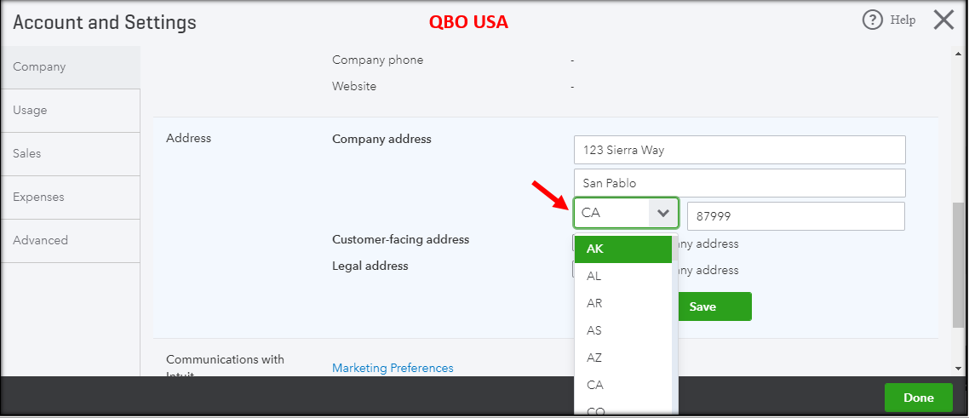
Task: Open the Advanced settings tab
Action: click(x=71, y=241)
